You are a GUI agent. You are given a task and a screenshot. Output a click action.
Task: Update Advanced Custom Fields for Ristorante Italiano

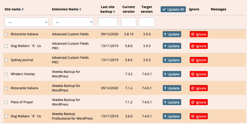point(172,34)
